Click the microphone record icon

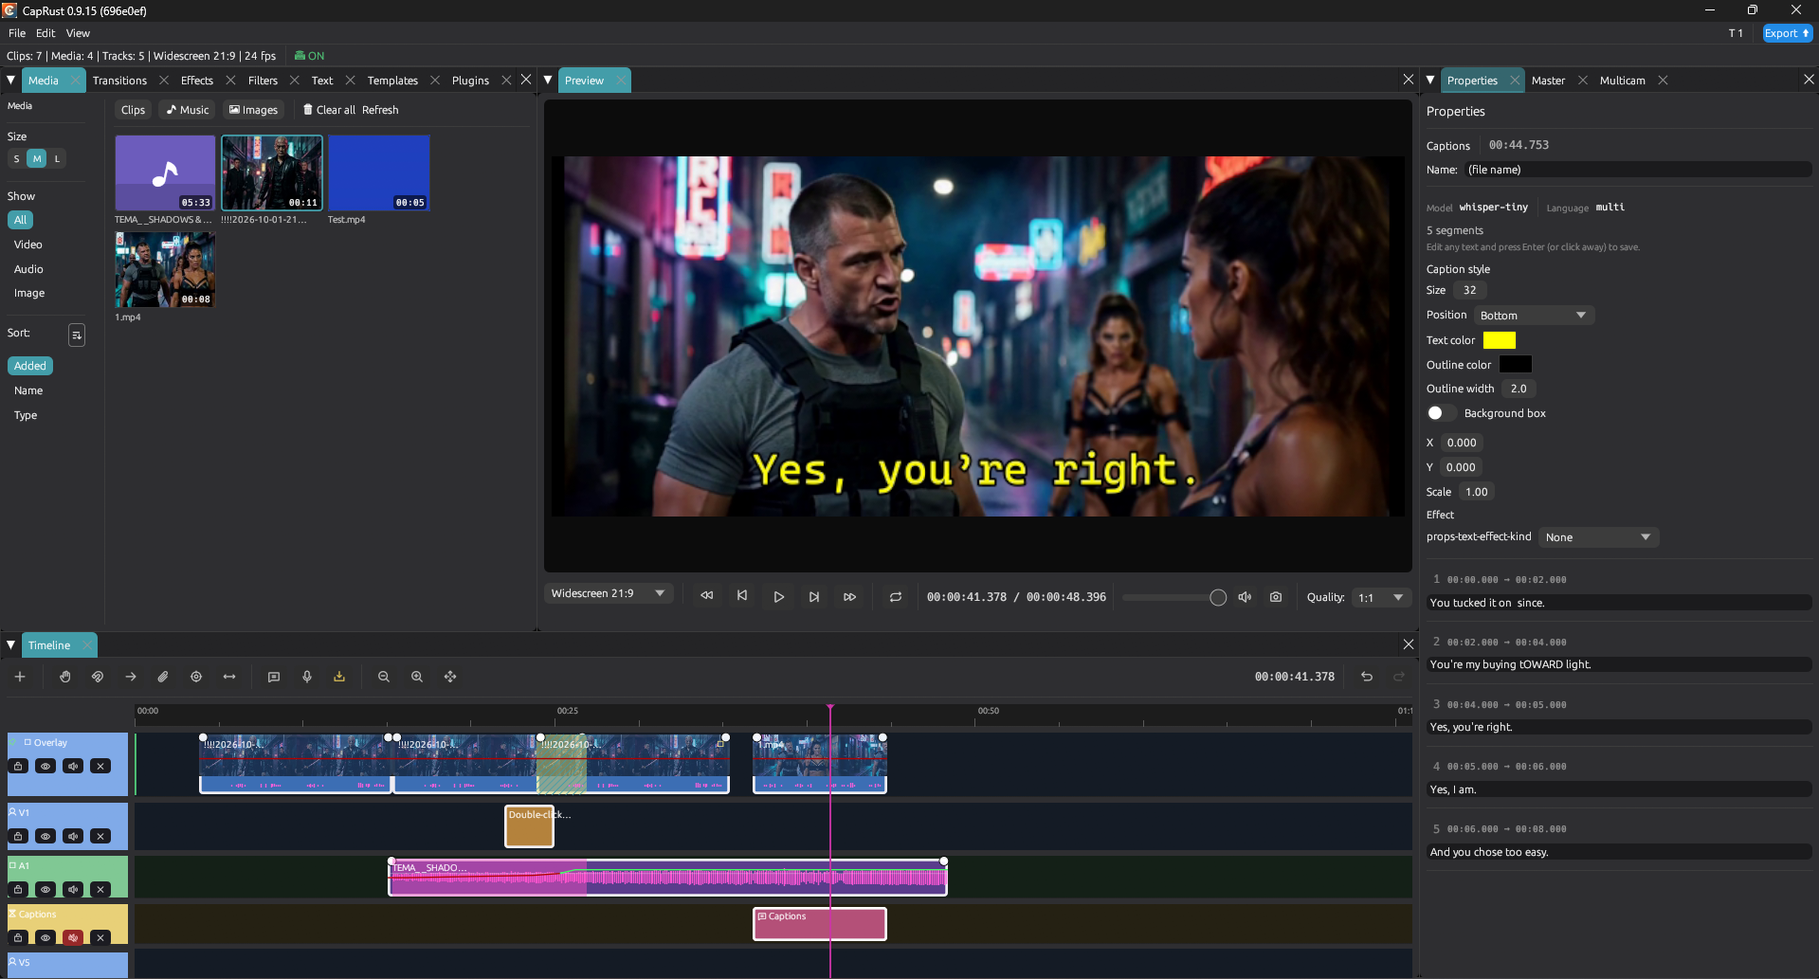307,677
